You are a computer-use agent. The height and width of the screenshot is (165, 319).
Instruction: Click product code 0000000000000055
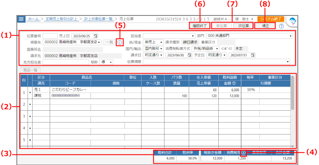coord(66,96)
